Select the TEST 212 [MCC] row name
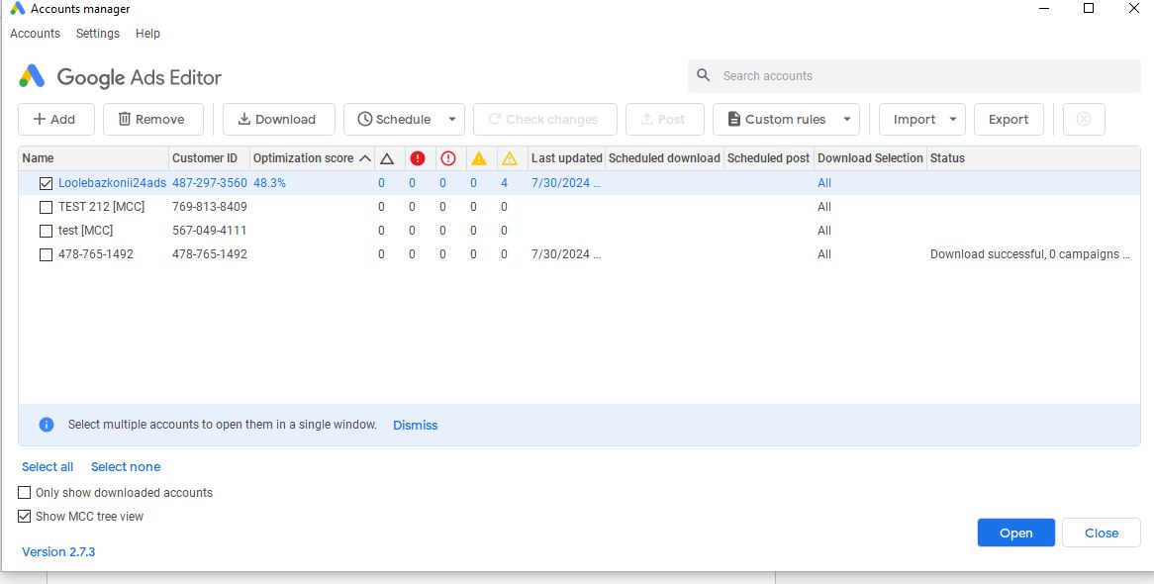Image resolution: width=1154 pixels, height=584 pixels. [102, 207]
